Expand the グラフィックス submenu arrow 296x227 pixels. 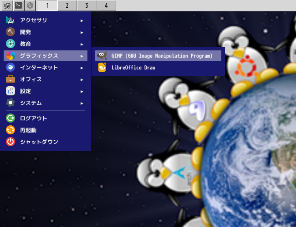coord(82,56)
